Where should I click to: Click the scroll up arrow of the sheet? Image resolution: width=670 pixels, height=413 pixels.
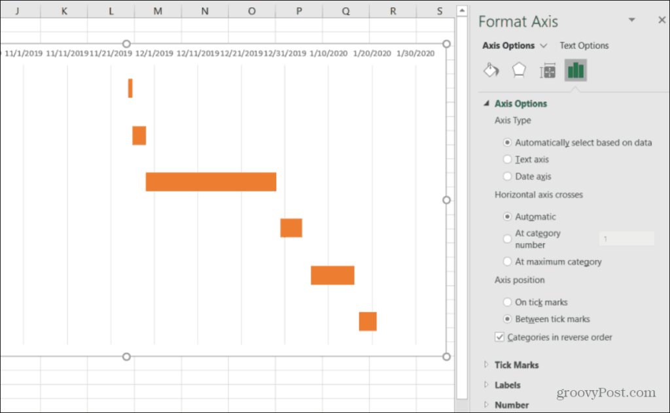(462, 10)
